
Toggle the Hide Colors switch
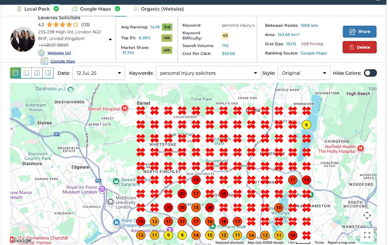[370, 73]
